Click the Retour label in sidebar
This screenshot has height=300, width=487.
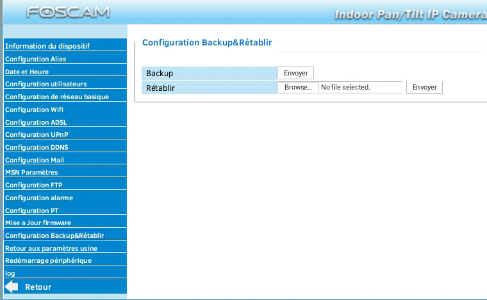38,287
